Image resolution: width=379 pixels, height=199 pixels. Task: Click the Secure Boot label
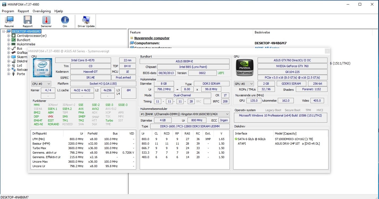pyautogui.click(x=292, y=110)
